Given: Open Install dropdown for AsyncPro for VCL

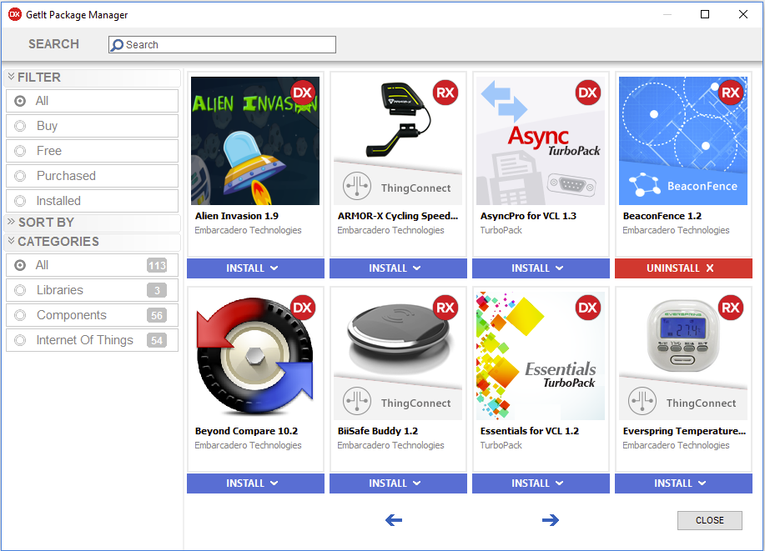Looking at the screenshot, I should pyautogui.click(x=541, y=268).
